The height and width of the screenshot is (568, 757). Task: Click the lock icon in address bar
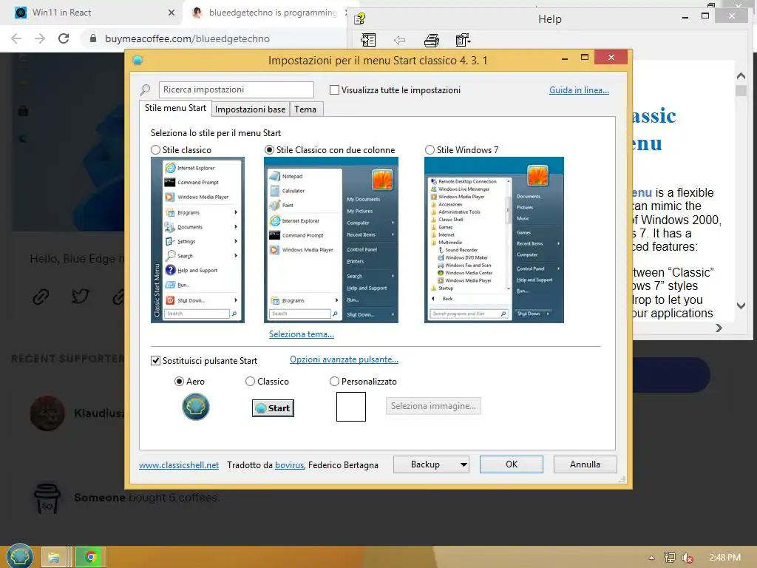point(93,38)
